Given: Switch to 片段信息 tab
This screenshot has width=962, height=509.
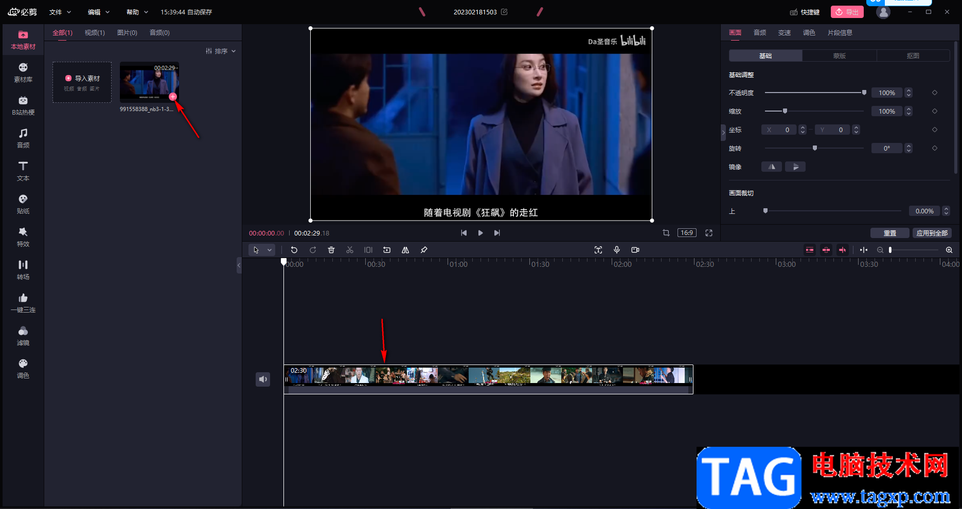Looking at the screenshot, I should pos(840,32).
